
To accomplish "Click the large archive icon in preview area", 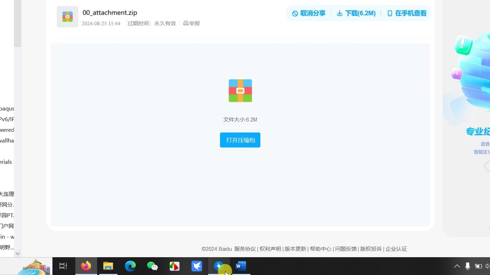I will pyautogui.click(x=240, y=90).
